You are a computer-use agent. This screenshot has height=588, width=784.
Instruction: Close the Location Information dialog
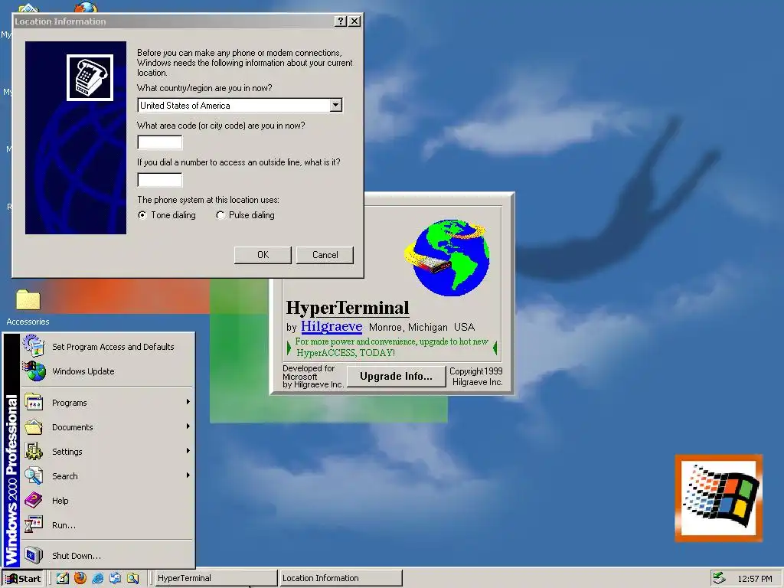(x=354, y=21)
